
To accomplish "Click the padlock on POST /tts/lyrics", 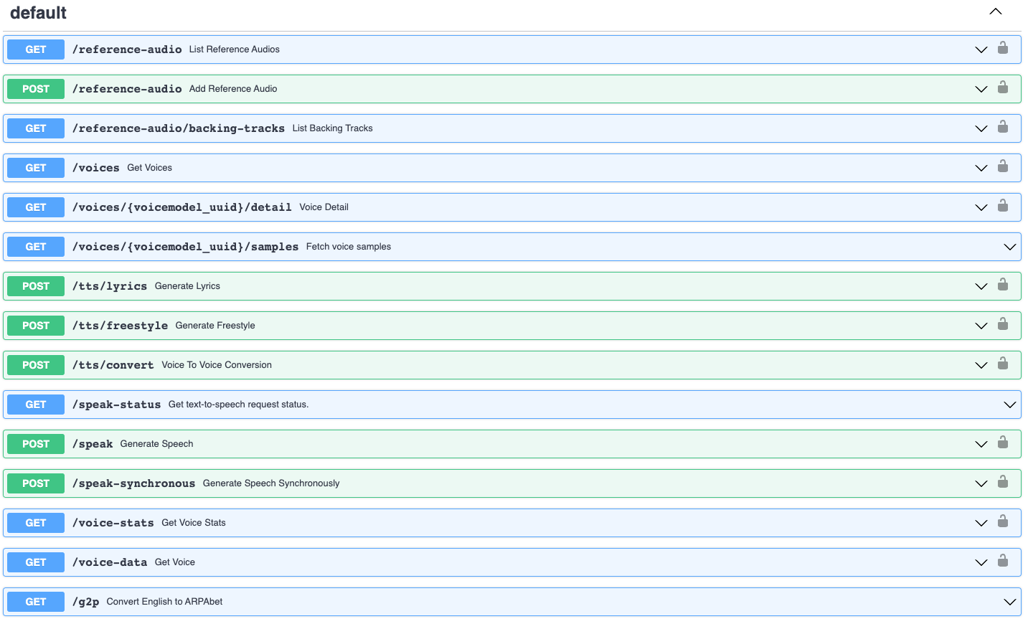I will [1003, 286].
